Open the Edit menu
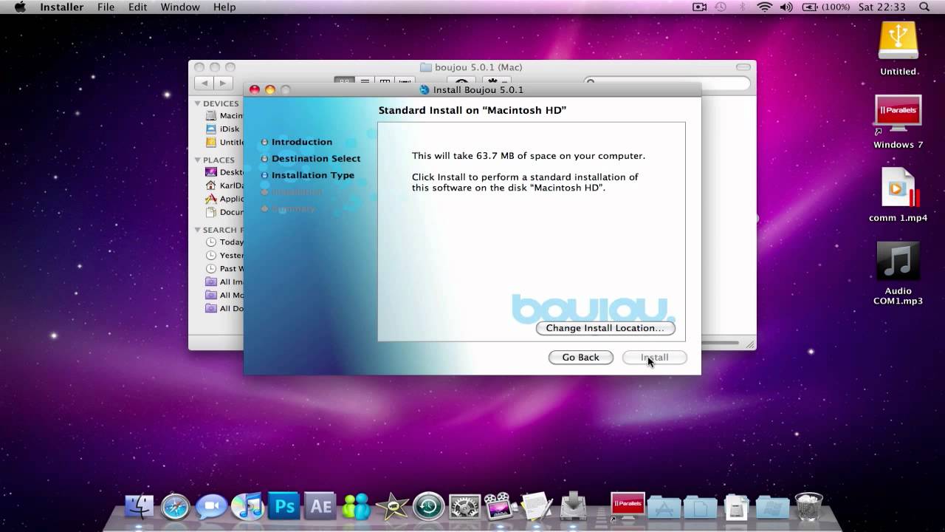This screenshot has width=945, height=532. coord(137,7)
